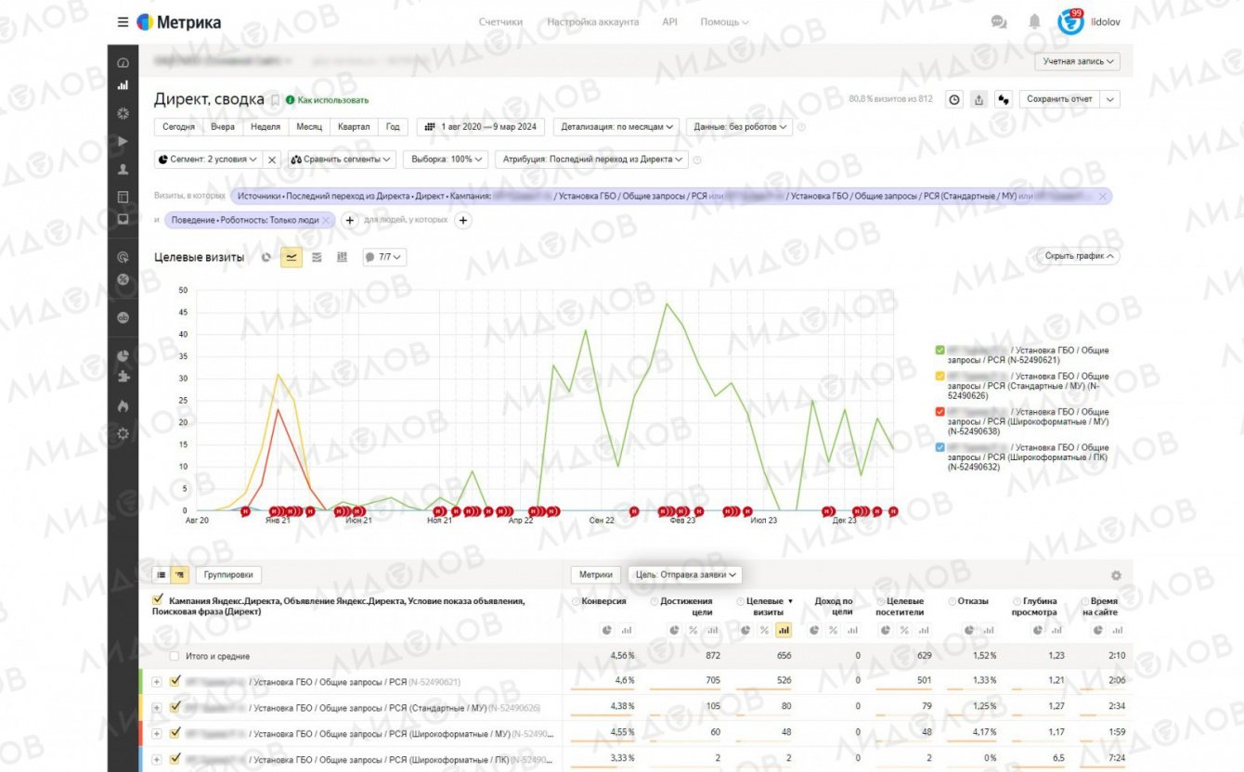
Task: Click the clock schedule icon near Сохранить отчет
Action: tap(954, 99)
